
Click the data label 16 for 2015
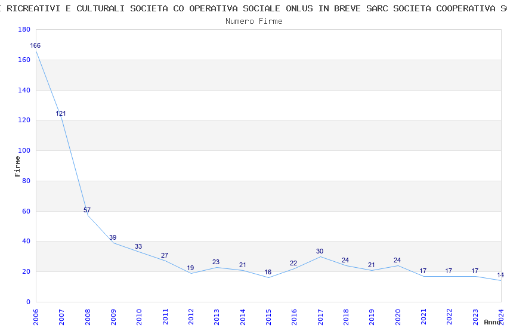pos(268,273)
